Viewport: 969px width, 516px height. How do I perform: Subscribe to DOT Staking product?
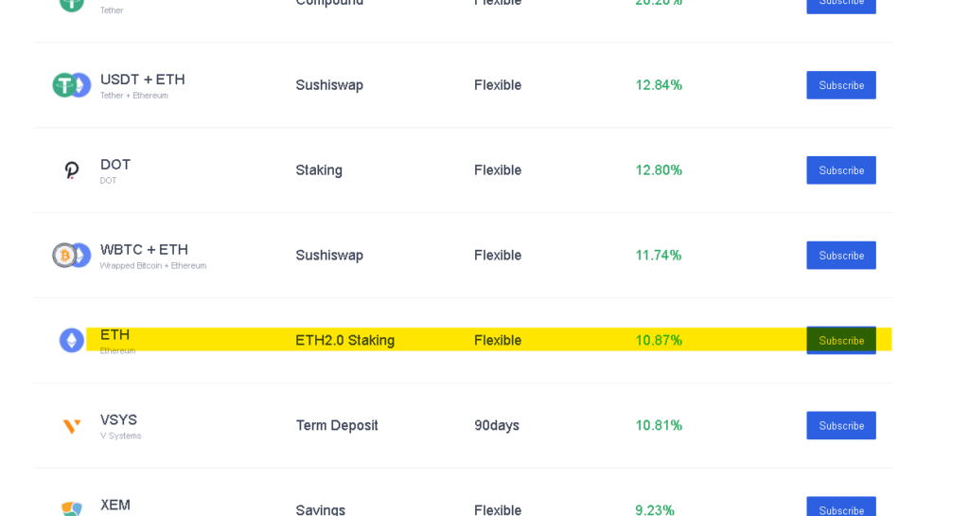click(841, 169)
